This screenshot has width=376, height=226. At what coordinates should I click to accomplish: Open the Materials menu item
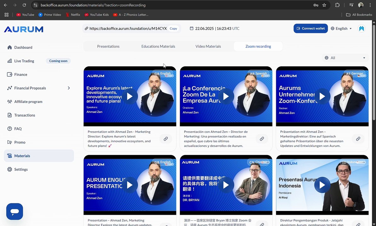[x=39, y=156]
